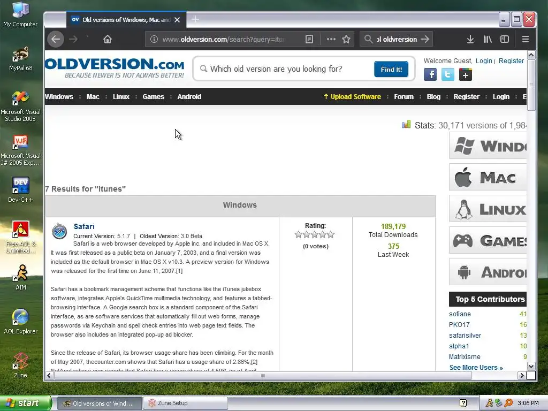The image size is (548, 411).
Task: Select AIM desktop icon
Action: coord(21,278)
